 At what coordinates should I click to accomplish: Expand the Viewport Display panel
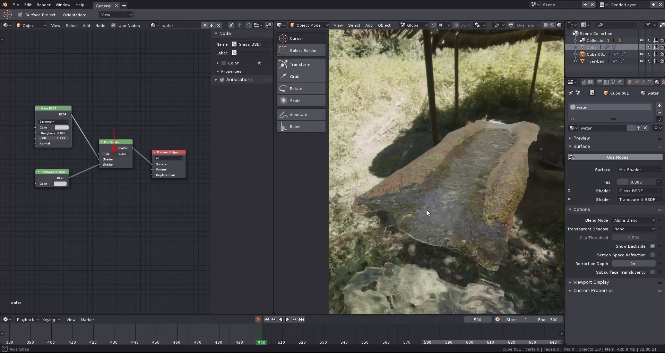pos(591,282)
